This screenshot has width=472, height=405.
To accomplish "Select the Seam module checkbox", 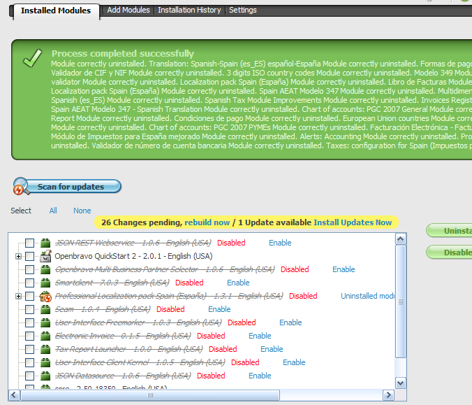I will coord(29,309).
